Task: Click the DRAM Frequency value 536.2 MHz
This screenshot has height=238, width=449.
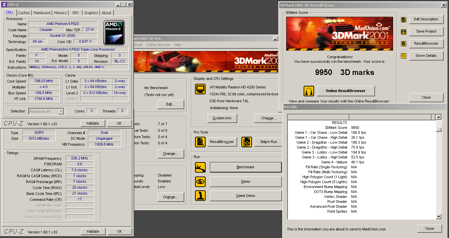Action: tap(80, 158)
